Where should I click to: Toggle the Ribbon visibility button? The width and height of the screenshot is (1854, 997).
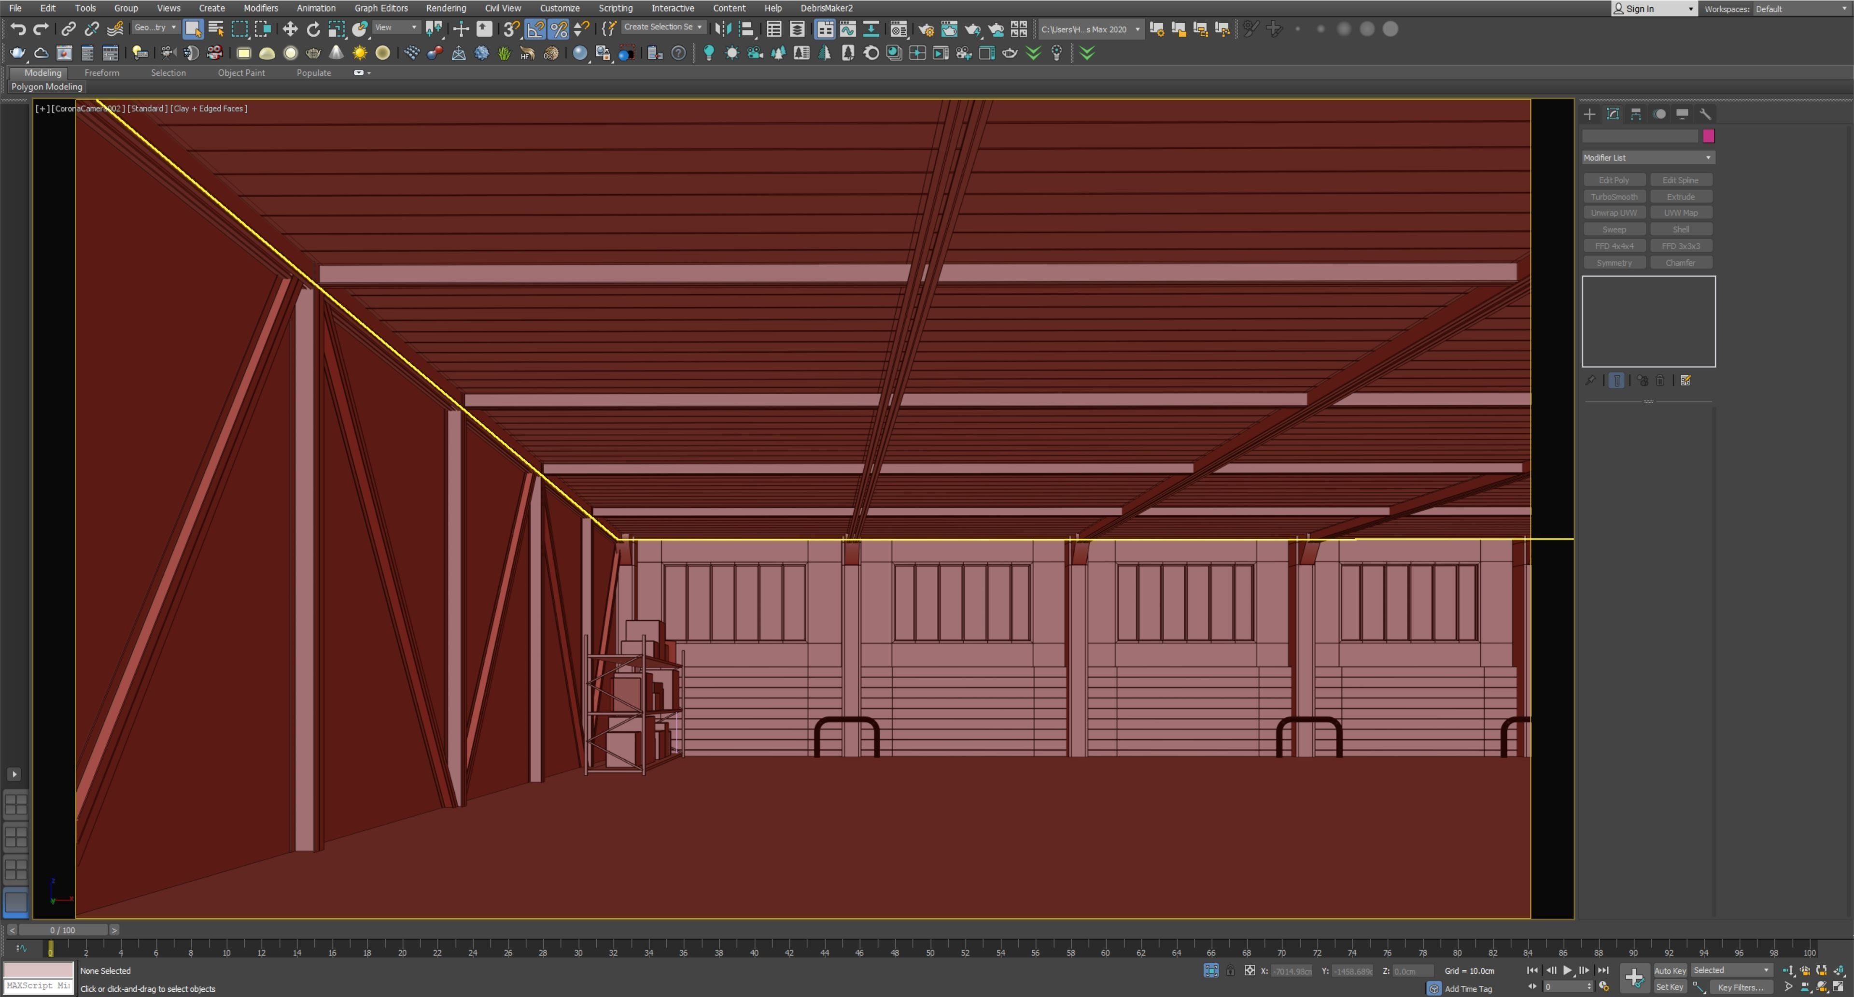pos(824,29)
